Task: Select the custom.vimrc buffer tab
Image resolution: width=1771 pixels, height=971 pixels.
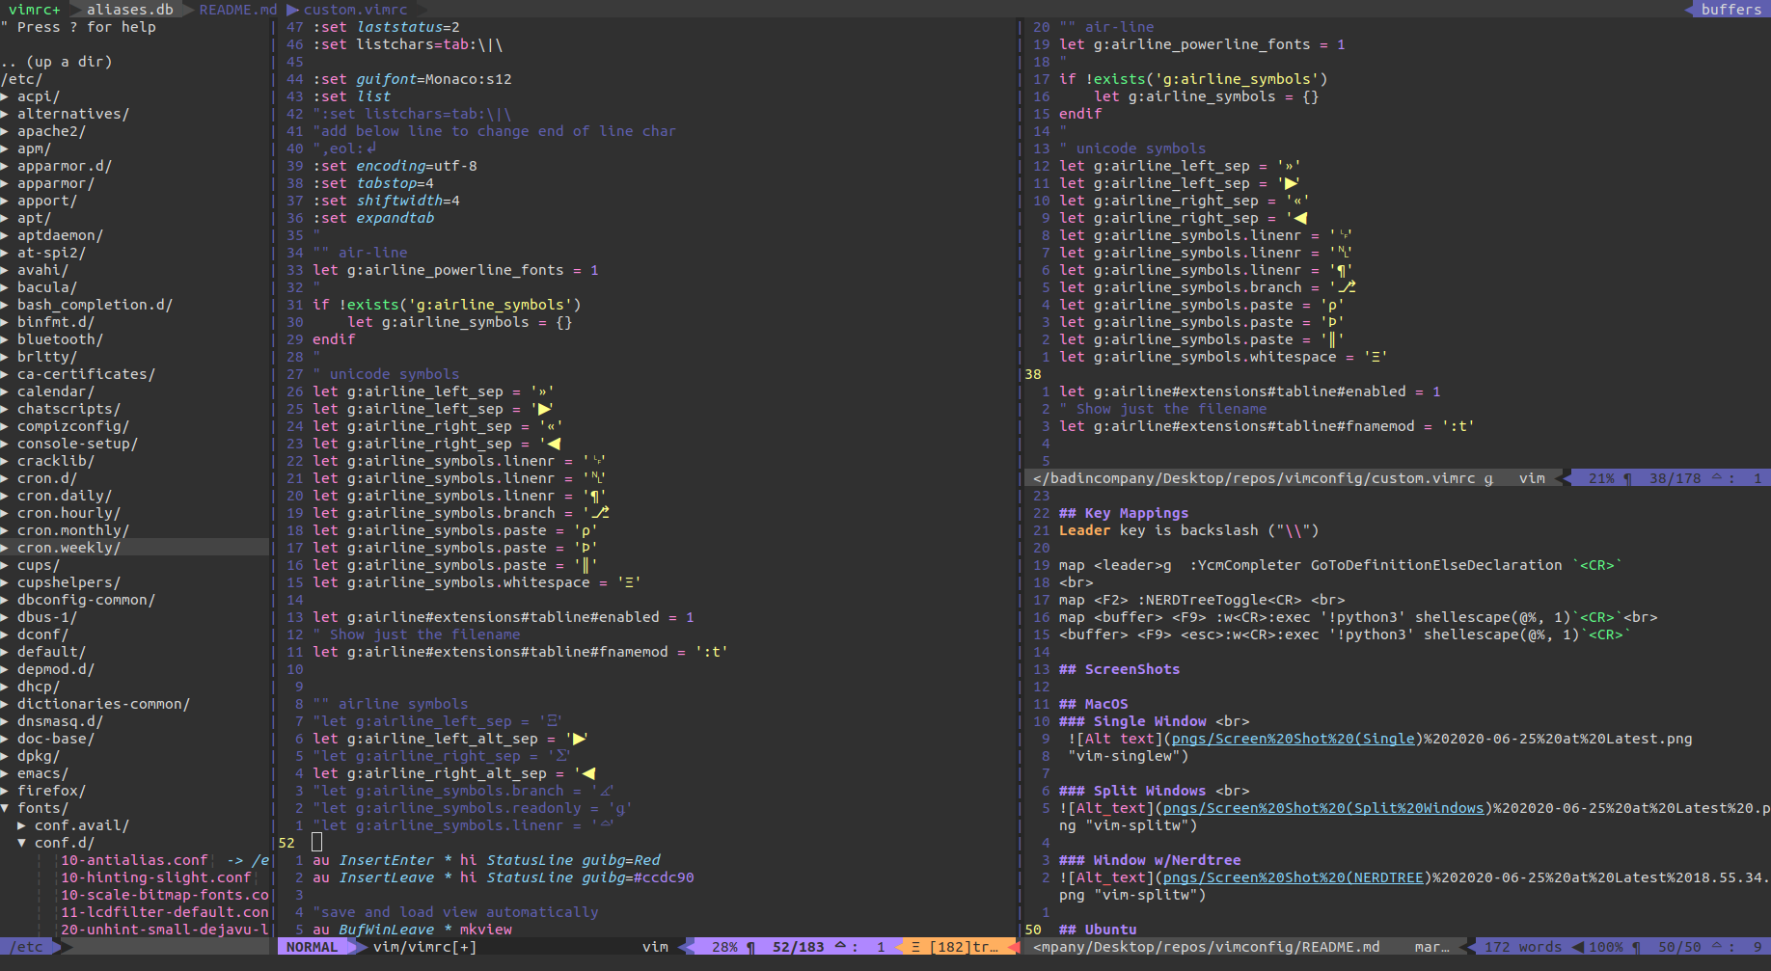Action: pyautogui.click(x=356, y=9)
